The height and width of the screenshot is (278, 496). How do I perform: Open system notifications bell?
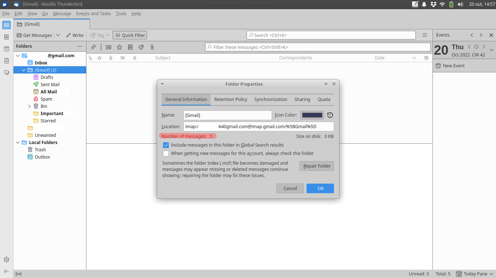click(x=424, y=4)
